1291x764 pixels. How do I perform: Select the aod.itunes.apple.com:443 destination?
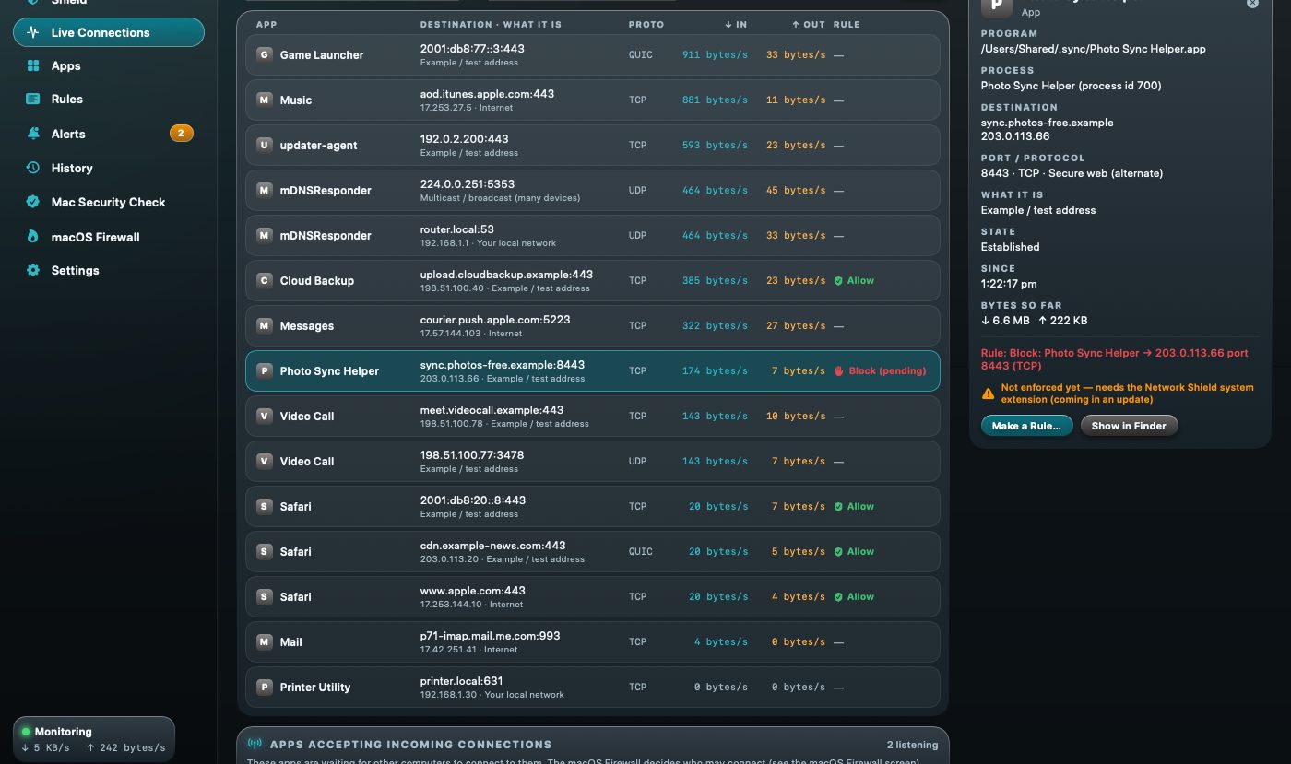click(x=487, y=94)
